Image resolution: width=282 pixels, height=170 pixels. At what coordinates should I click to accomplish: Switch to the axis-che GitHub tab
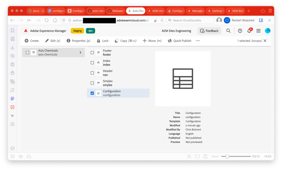96,11
